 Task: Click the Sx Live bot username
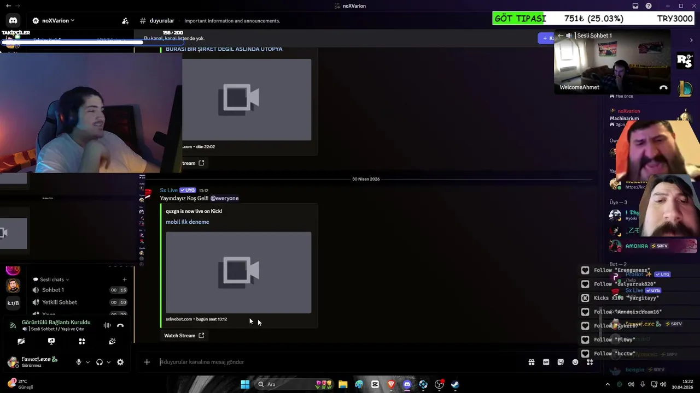click(x=168, y=190)
